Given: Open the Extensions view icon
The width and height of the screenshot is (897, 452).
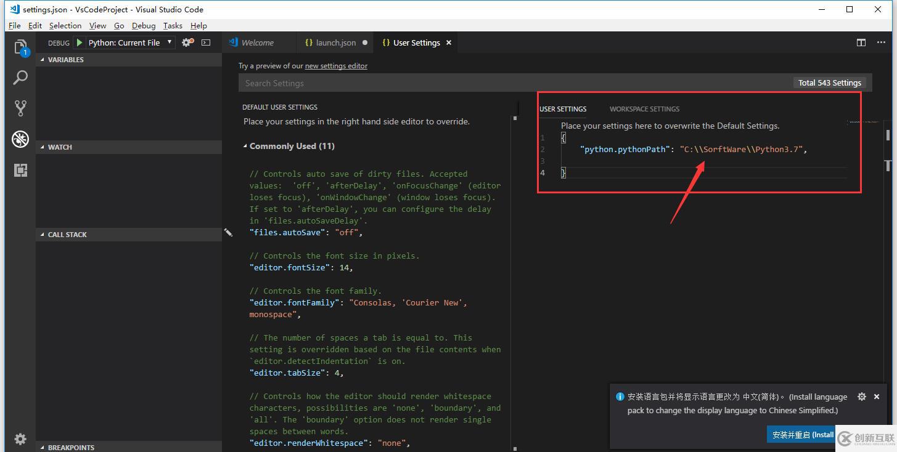Looking at the screenshot, I should coord(20,170).
